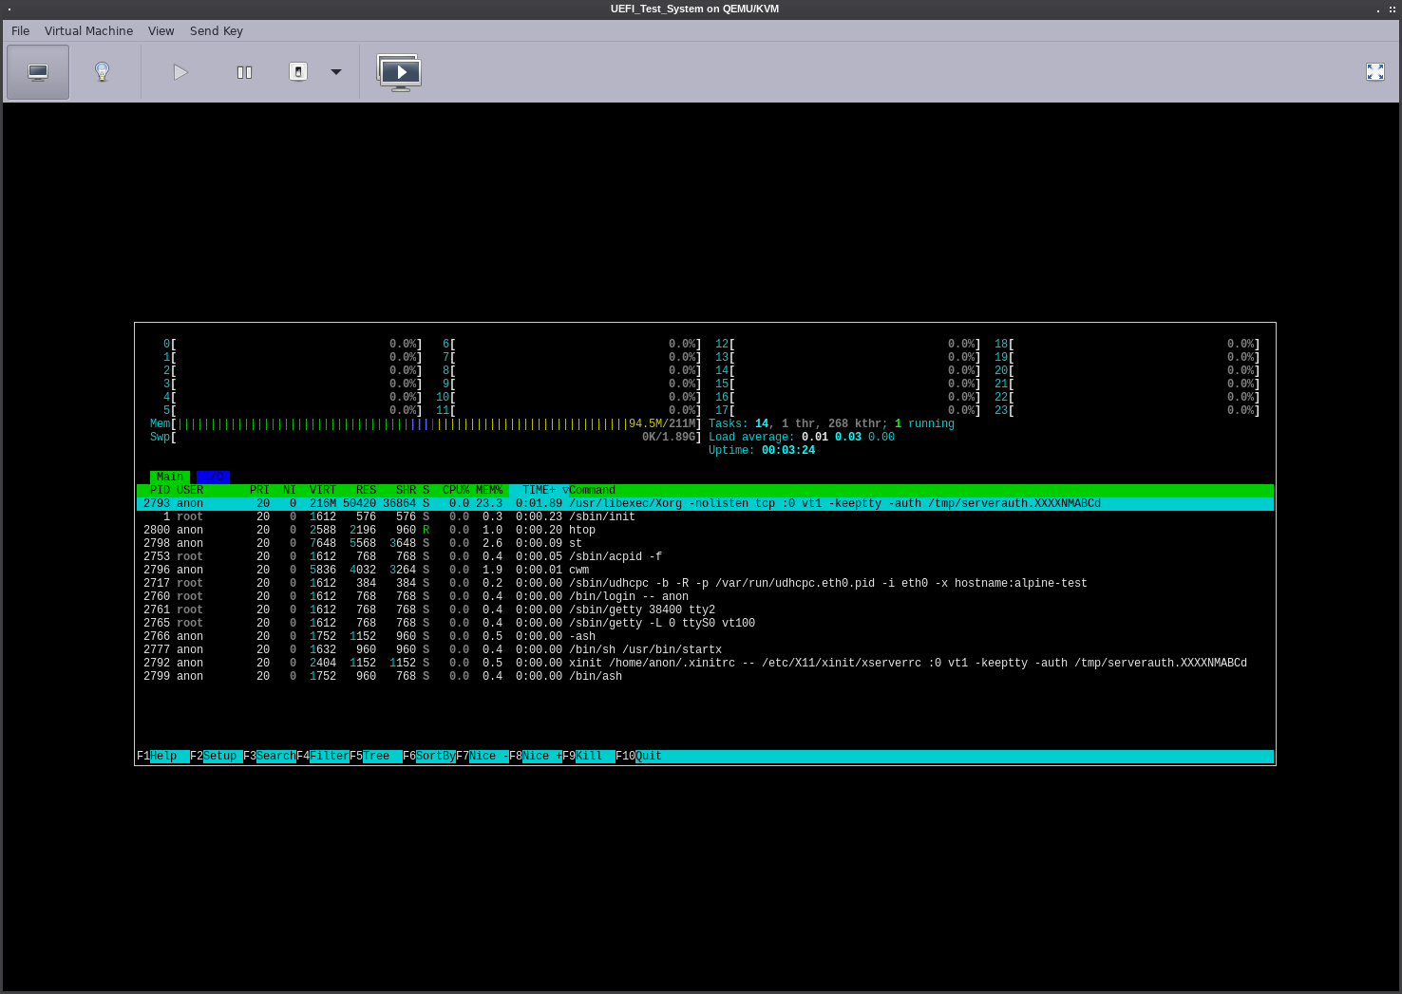The image size is (1402, 994).
Task: Click the F6 SortBy button
Action: (x=429, y=757)
